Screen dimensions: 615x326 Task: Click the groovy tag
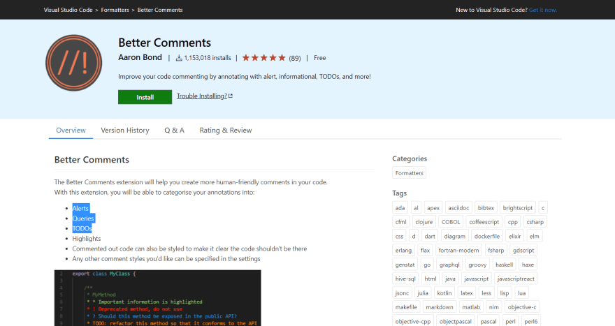[477, 265]
